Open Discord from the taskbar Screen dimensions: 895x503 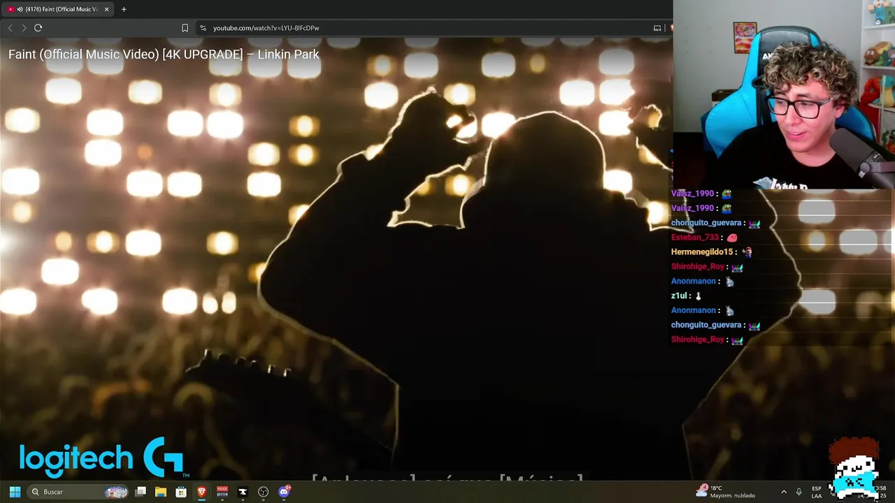click(x=284, y=492)
